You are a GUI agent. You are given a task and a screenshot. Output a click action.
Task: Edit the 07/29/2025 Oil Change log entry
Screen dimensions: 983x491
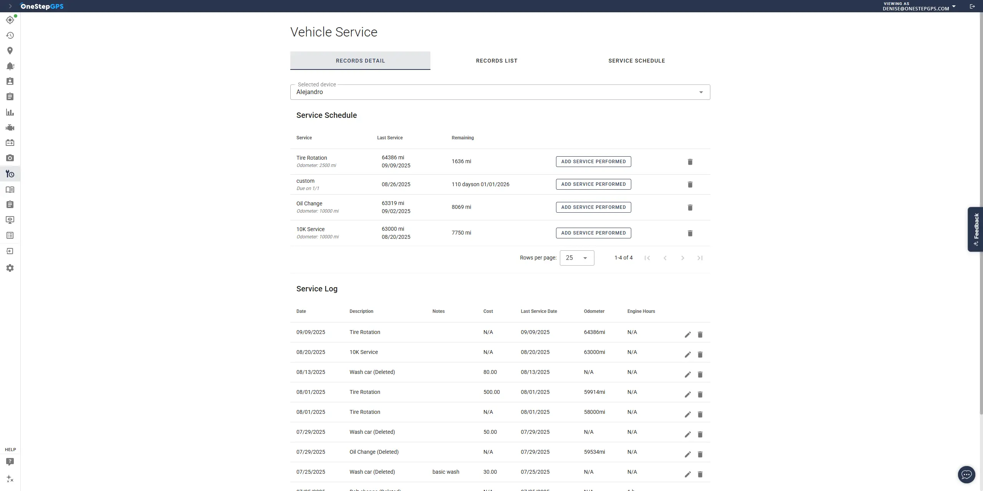click(x=688, y=455)
